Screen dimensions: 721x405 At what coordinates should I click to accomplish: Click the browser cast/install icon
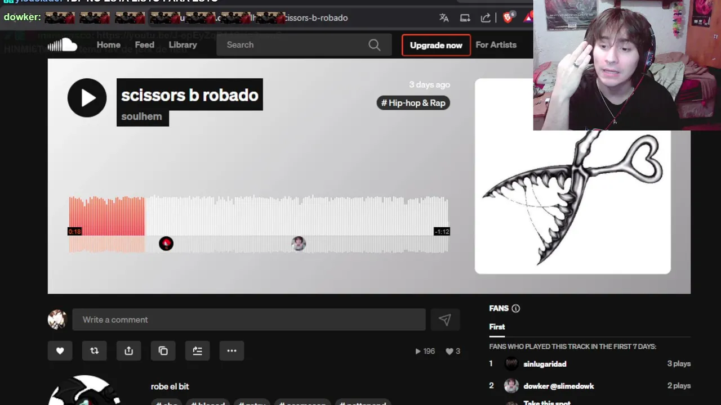pos(465,18)
